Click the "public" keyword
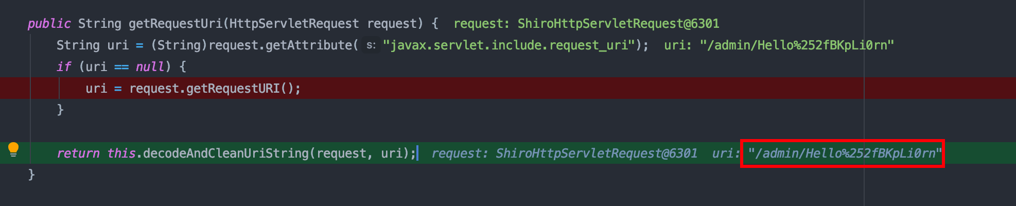Screen dimensions: 1016x206 click(49, 24)
